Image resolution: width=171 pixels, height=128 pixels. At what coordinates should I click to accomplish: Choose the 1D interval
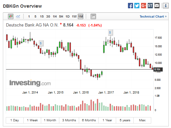68,17
